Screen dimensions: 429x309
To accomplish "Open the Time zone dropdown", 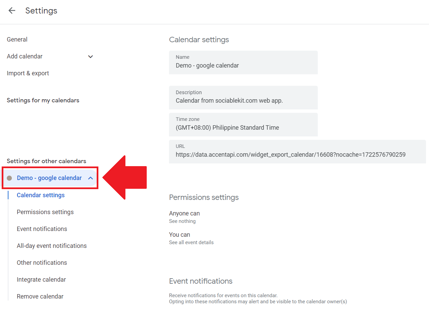I will pyautogui.click(x=243, y=125).
